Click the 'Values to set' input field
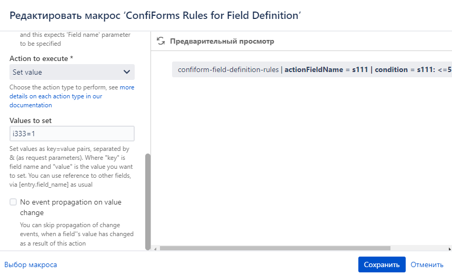The width and height of the screenshot is (452, 275). pos(72,134)
